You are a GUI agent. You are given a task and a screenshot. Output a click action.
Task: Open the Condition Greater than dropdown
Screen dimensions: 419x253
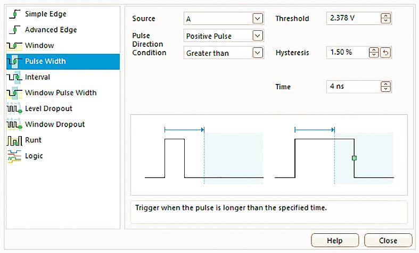click(x=258, y=53)
